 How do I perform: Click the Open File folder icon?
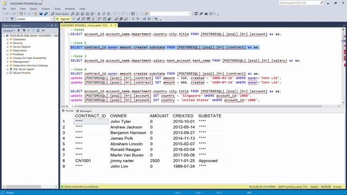click(x=36, y=14)
